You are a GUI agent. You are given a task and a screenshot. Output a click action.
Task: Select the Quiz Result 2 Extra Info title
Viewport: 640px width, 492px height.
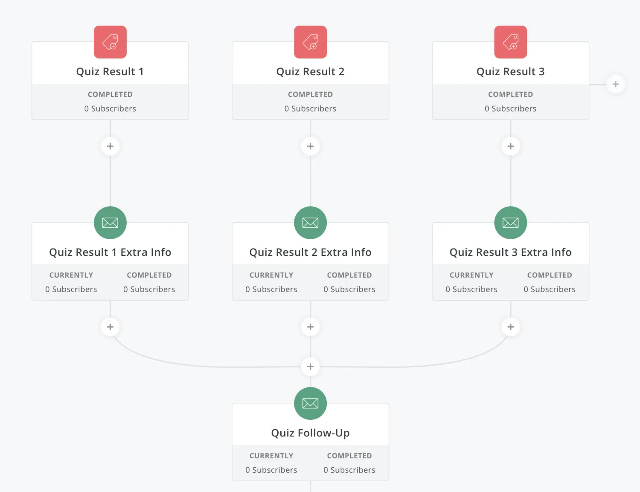pyautogui.click(x=310, y=252)
